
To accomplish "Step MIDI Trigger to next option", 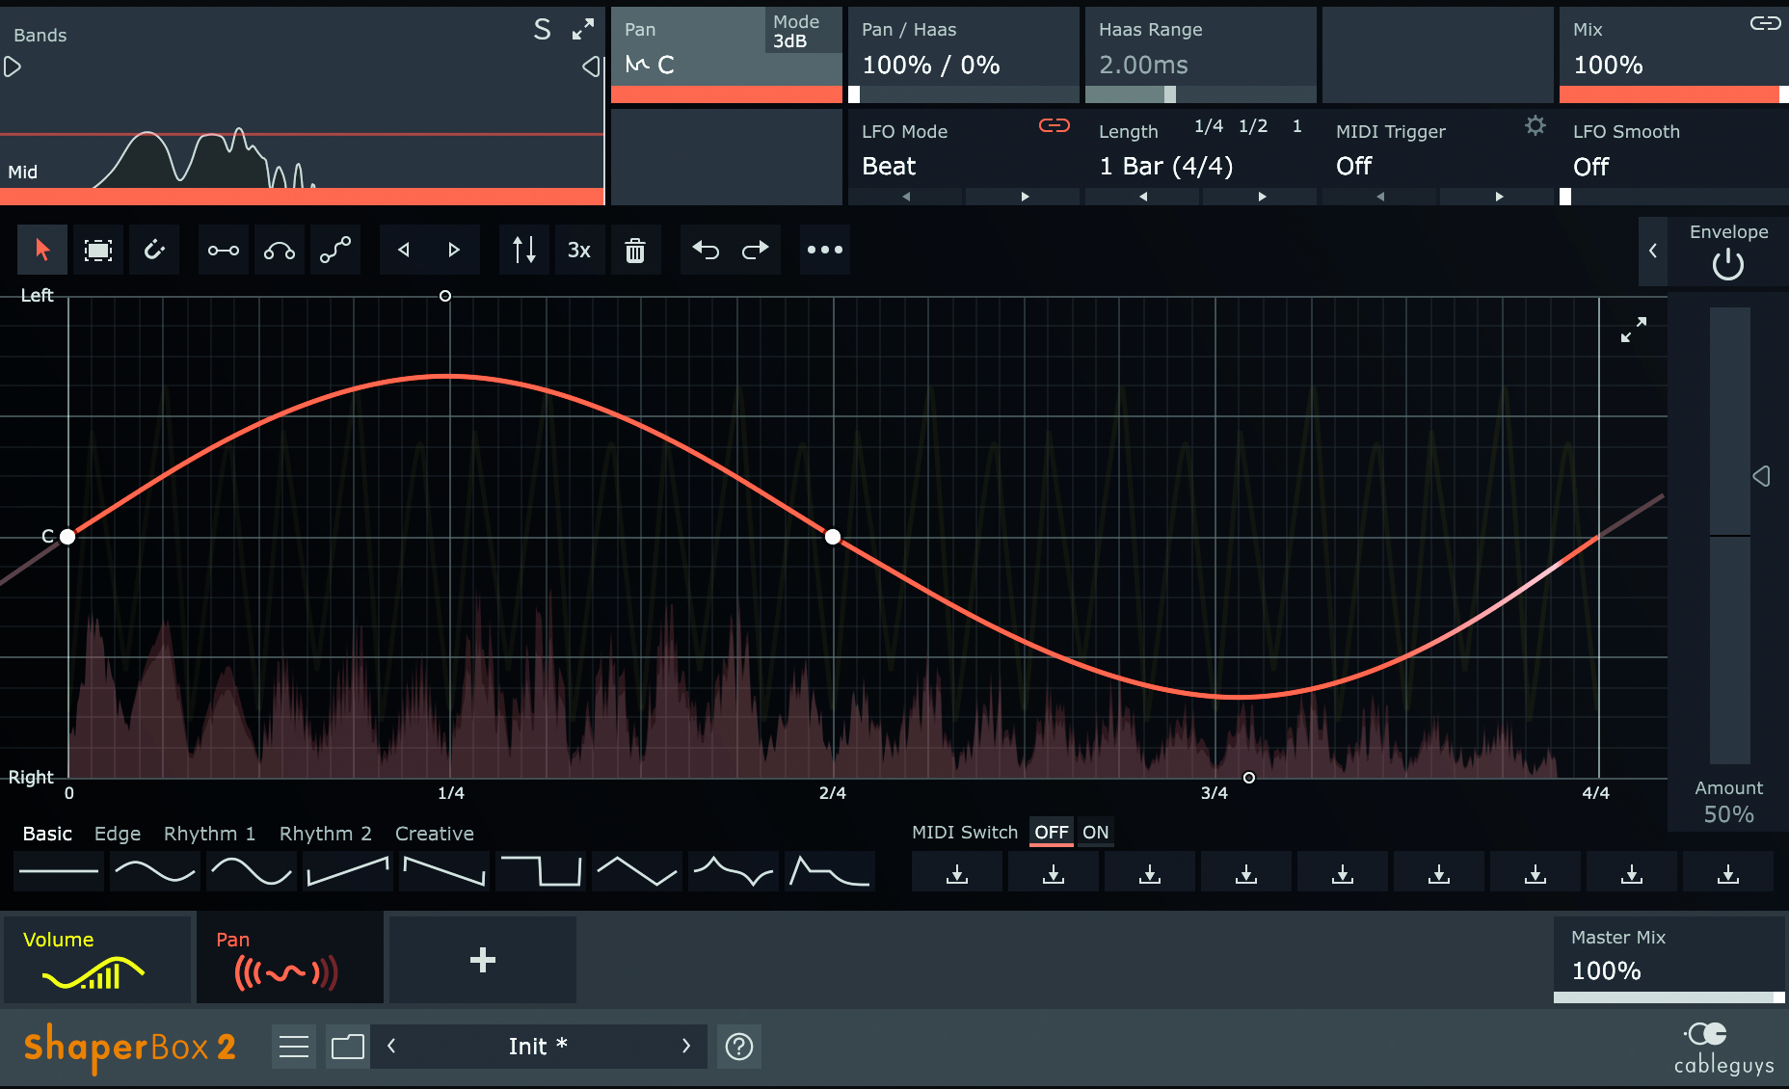I will 1499,197.
